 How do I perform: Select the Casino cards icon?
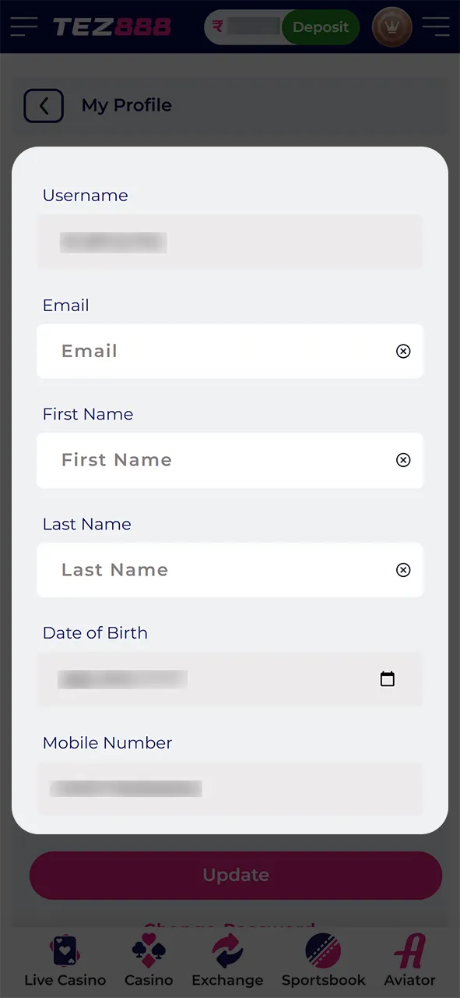pyautogui.click(x=148, y=951)
